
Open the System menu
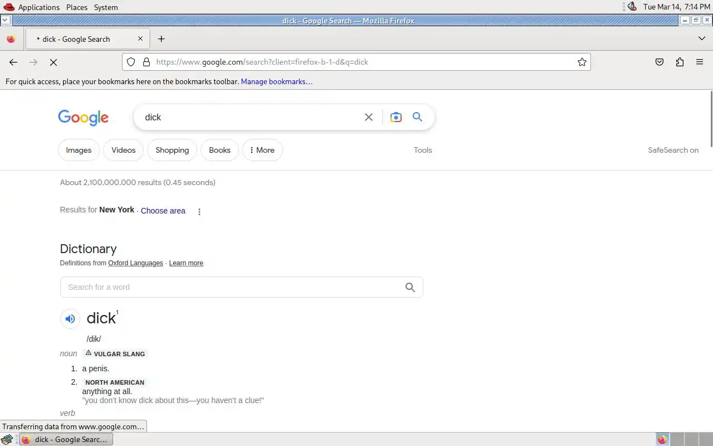coord(106,7)
